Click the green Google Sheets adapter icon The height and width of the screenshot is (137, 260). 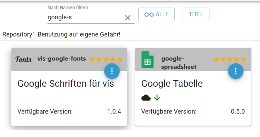(148, 60)
